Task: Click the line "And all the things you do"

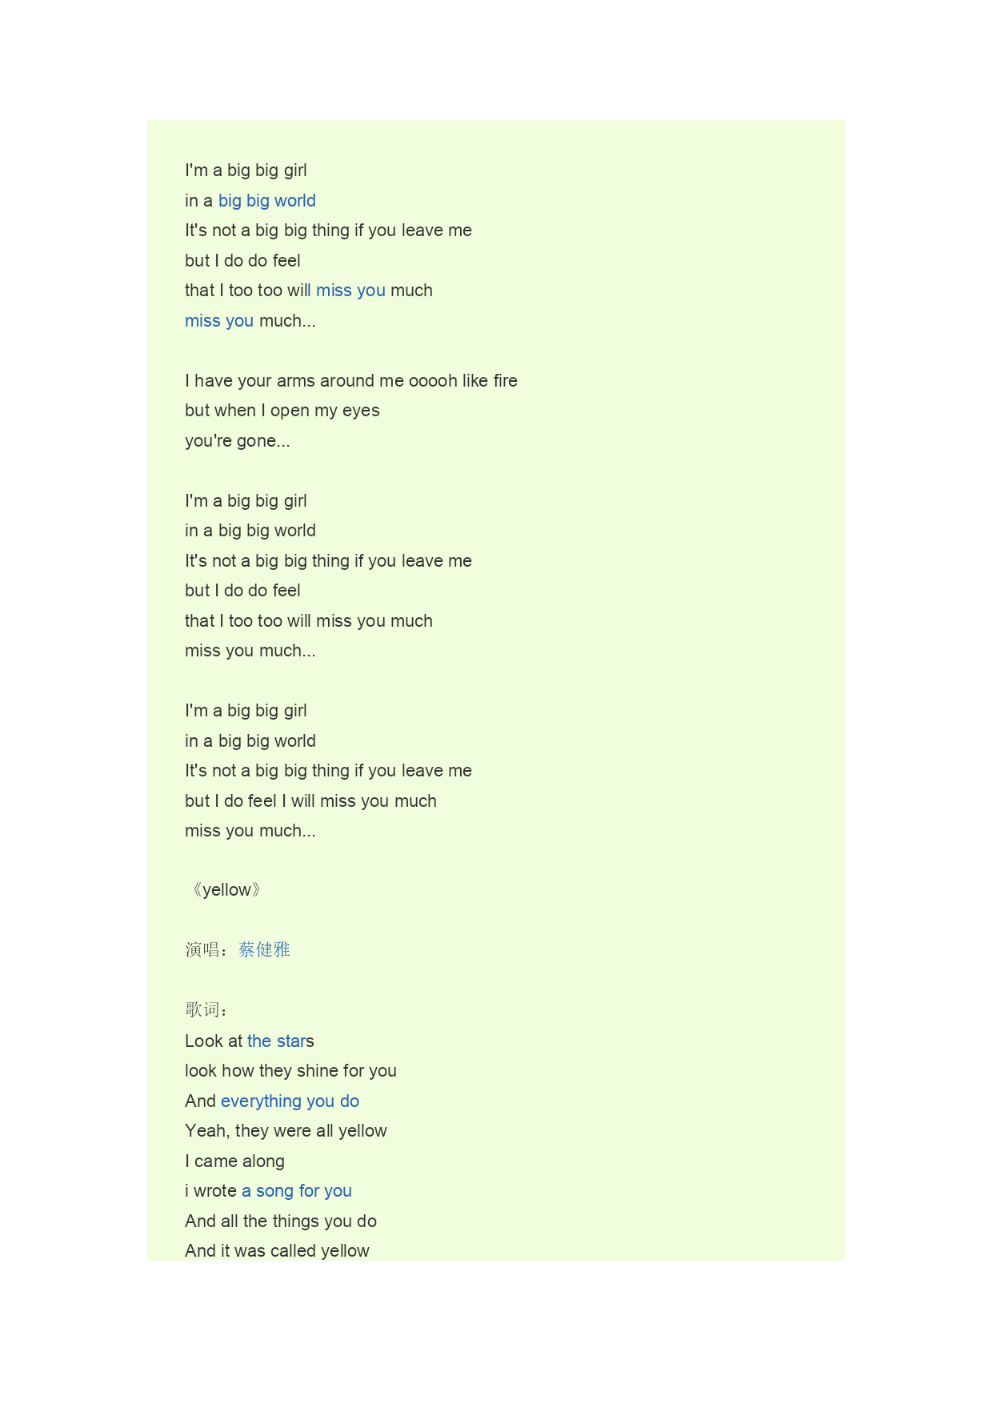Action: (x=280, y=1221)
